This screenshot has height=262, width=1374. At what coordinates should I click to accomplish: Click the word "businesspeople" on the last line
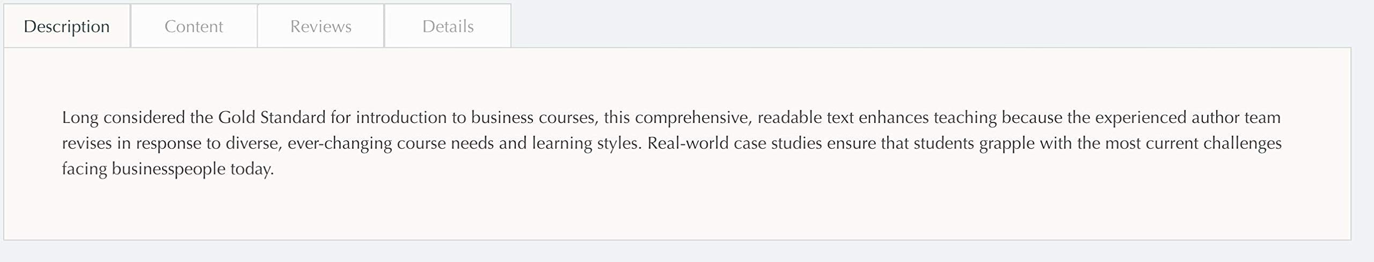coord(169,169)
